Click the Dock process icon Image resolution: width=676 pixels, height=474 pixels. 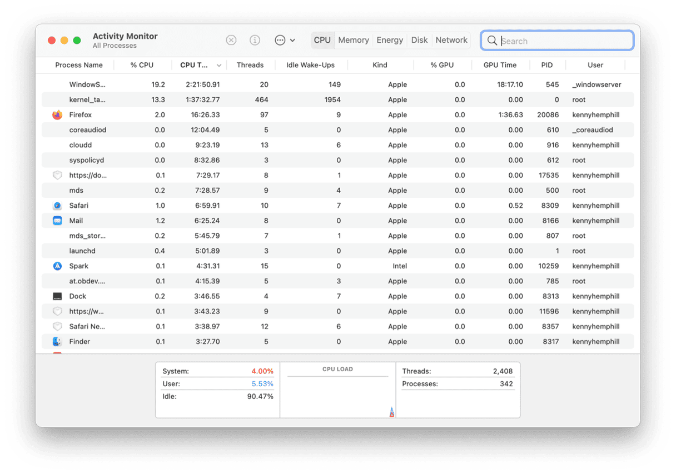pos(57,296)
